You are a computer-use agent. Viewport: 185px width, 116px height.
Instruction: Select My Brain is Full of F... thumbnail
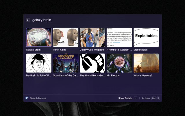tap(39, 63)
